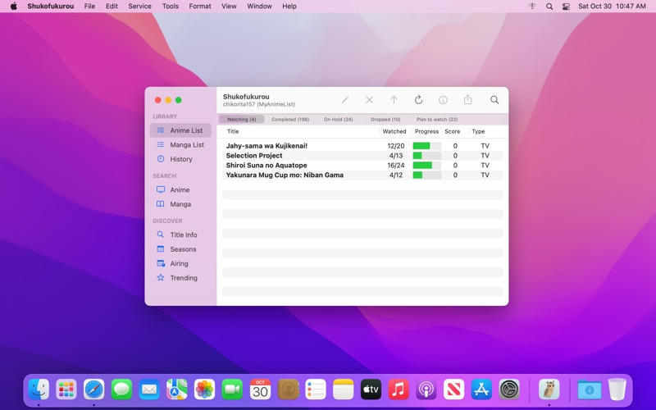Open Control Center in menu bar

click(566, 7)
